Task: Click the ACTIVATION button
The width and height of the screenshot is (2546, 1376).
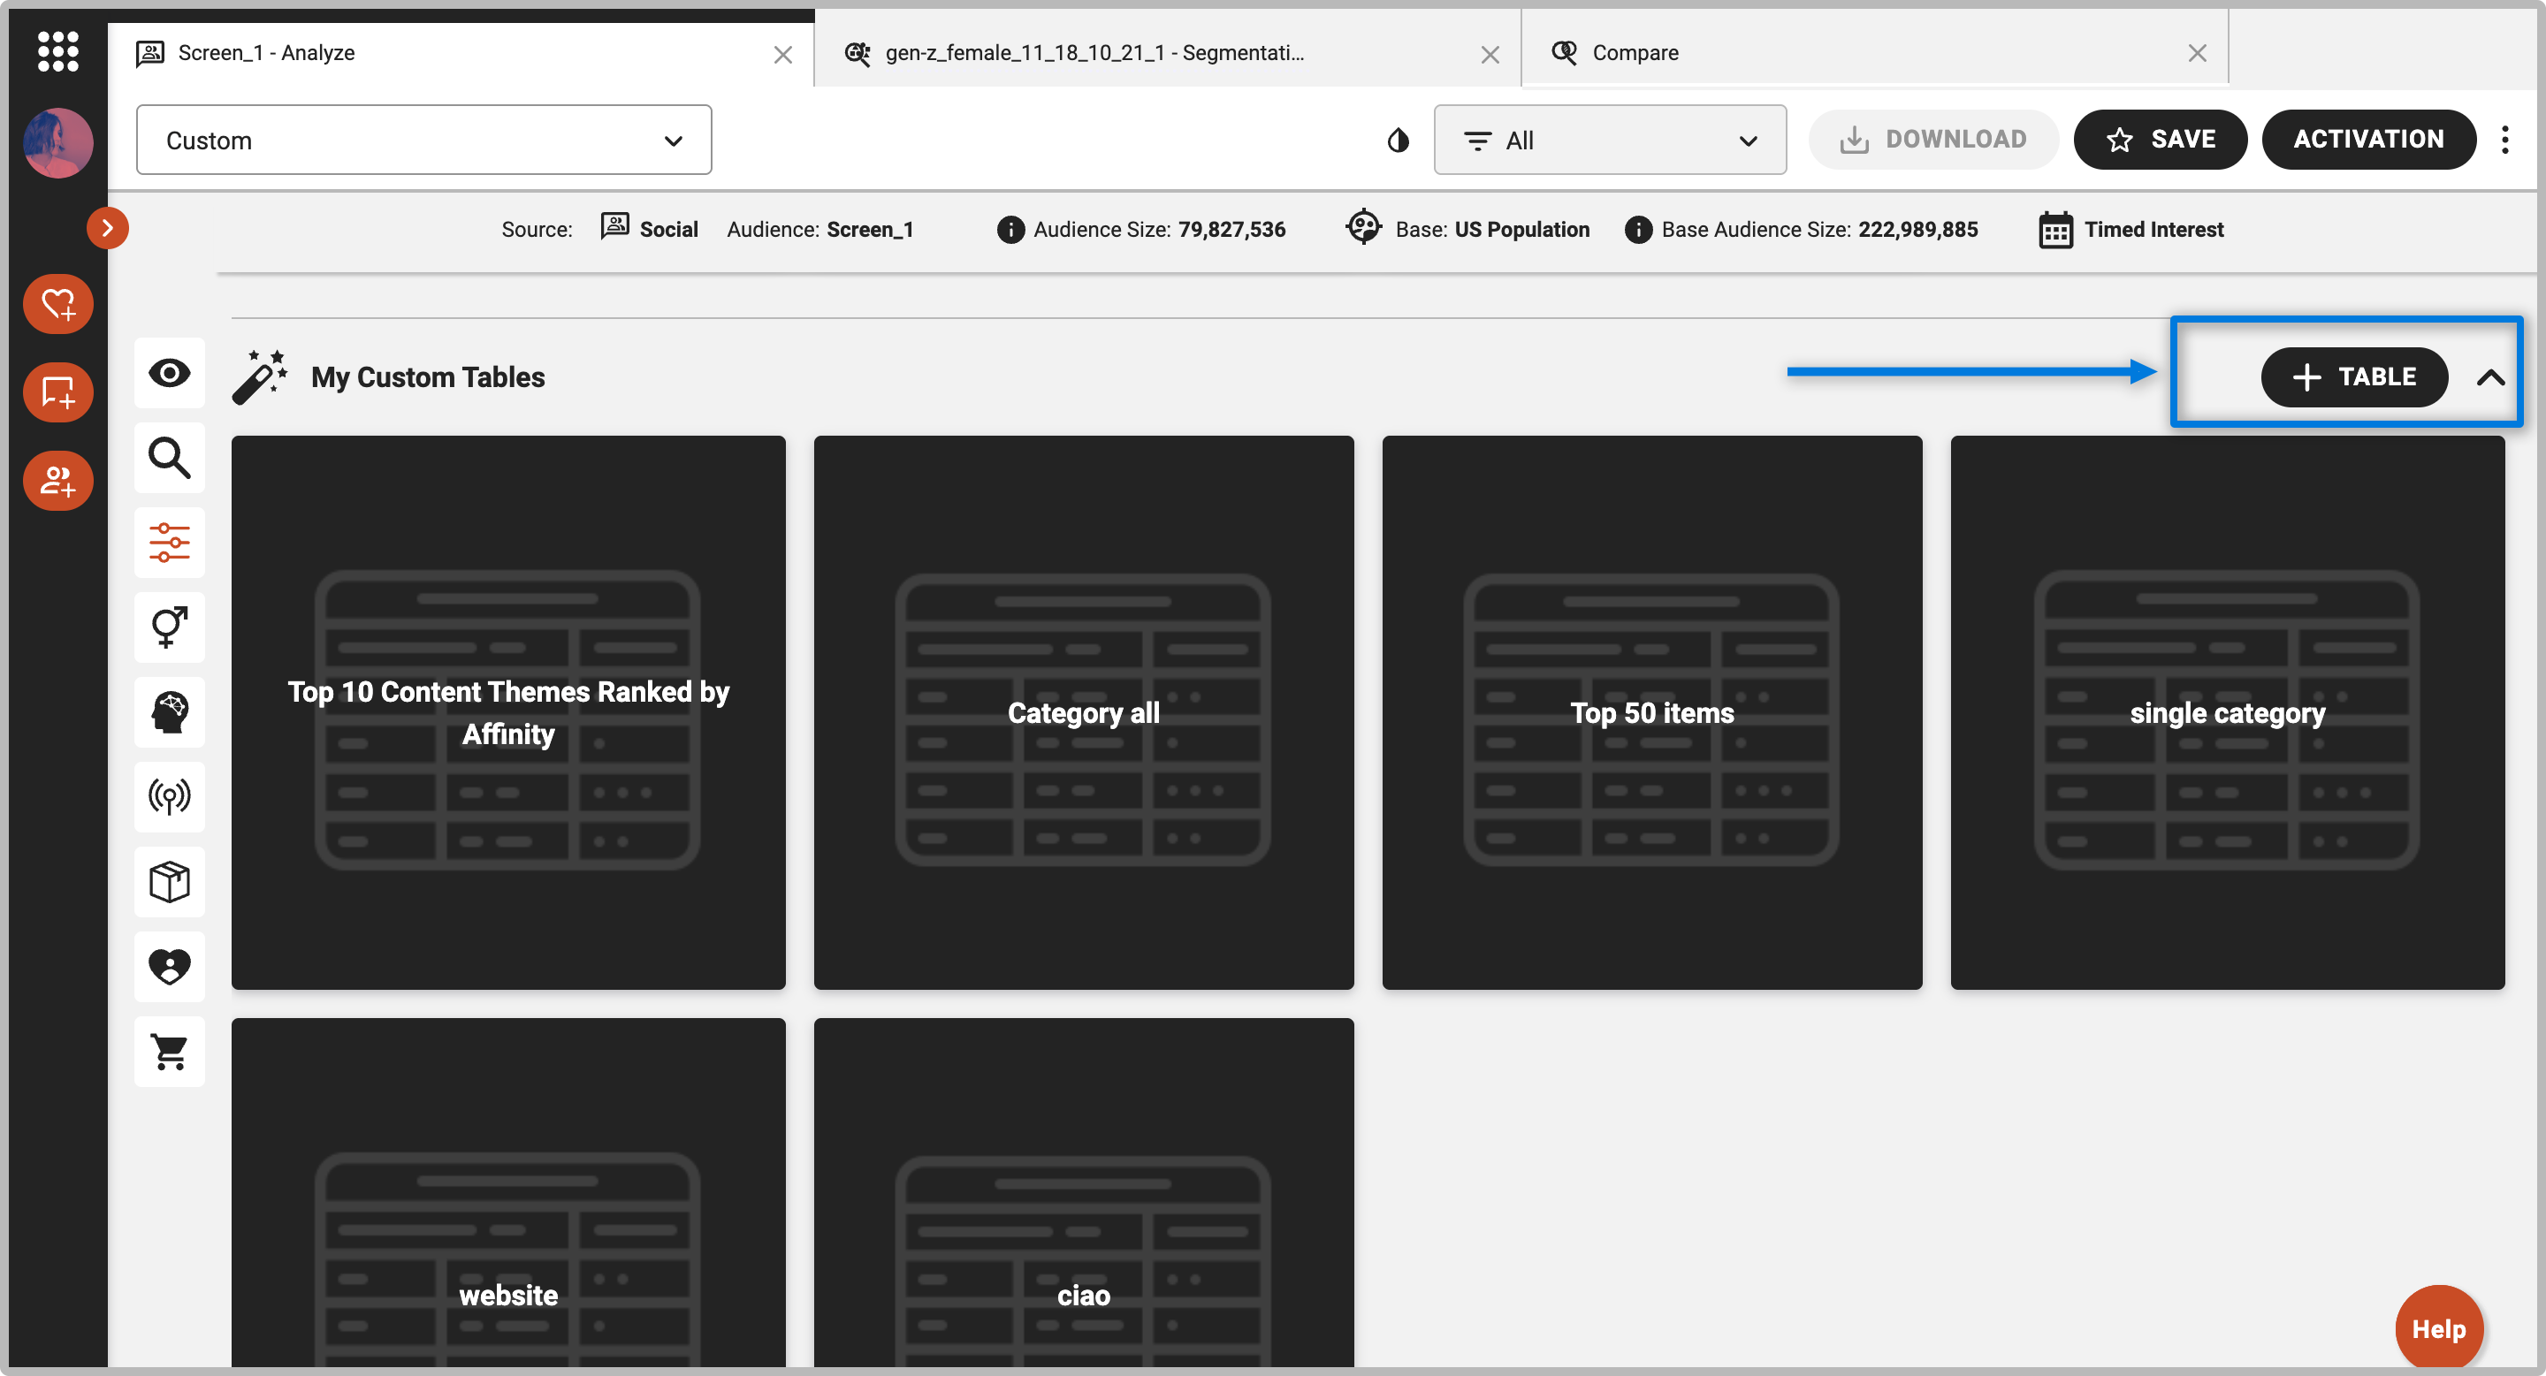Action: tap(2367, 140)
